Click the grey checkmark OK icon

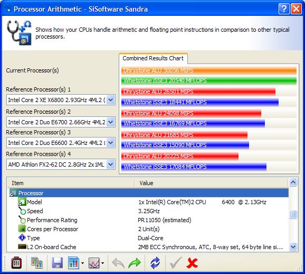click(x=176, y=263)
